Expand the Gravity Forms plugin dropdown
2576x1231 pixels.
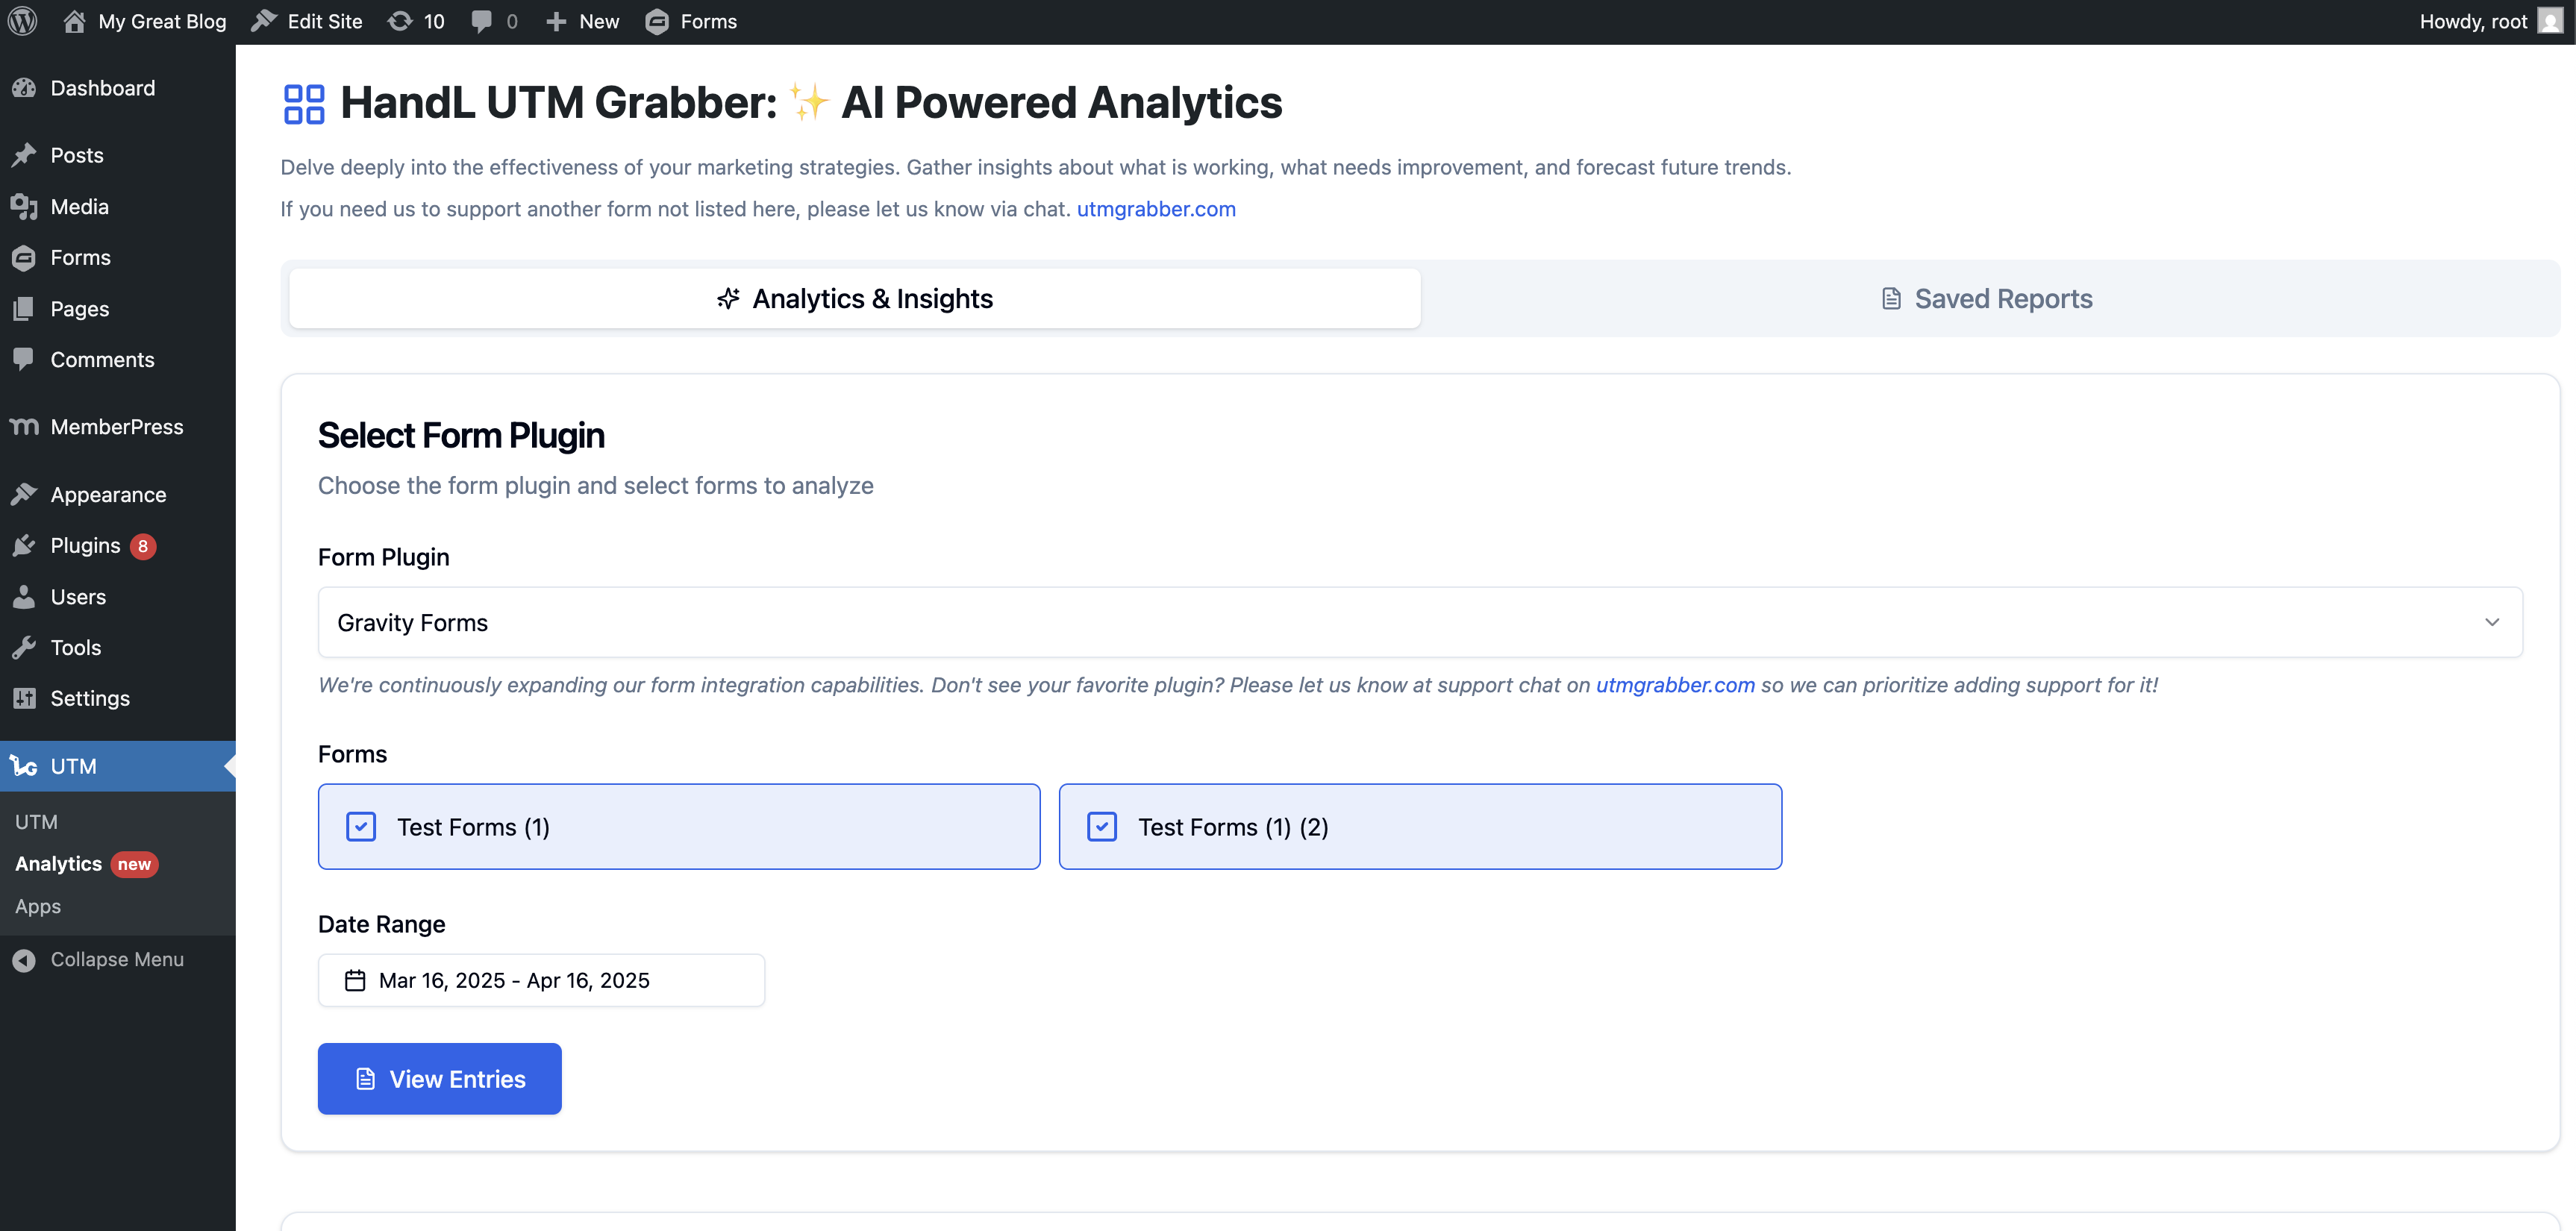(x=1420, y=622)
